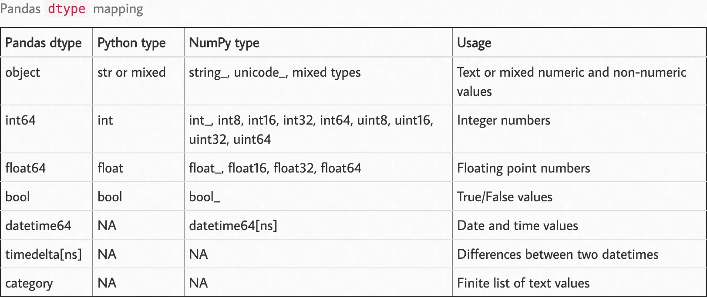Click the 'Floating point numbers' cell
Viewport: 707px width, 298px height.
524,168
